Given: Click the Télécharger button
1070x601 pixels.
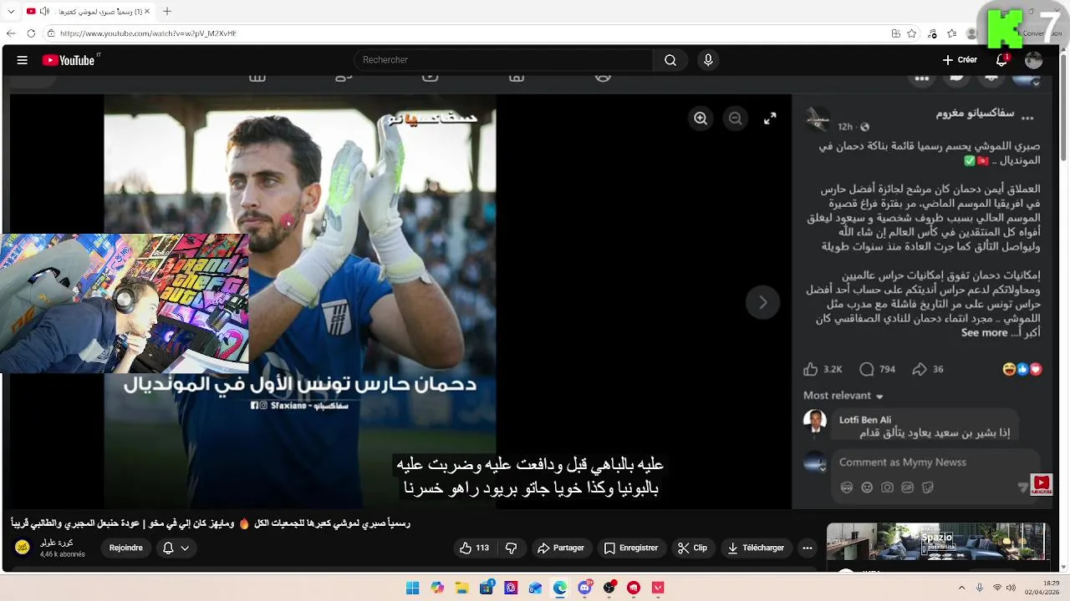Looking at the screenshot, I should [x=756, y=548].
